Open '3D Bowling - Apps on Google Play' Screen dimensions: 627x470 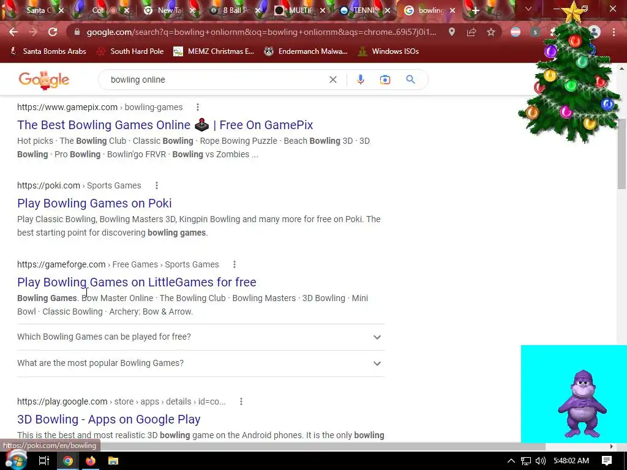point(109,420)
